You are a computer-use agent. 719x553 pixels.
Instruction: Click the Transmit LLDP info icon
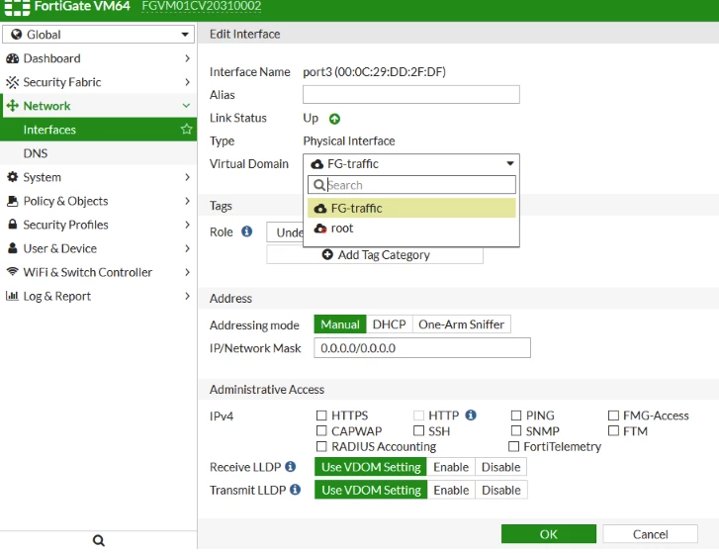[x=296, y=490]
